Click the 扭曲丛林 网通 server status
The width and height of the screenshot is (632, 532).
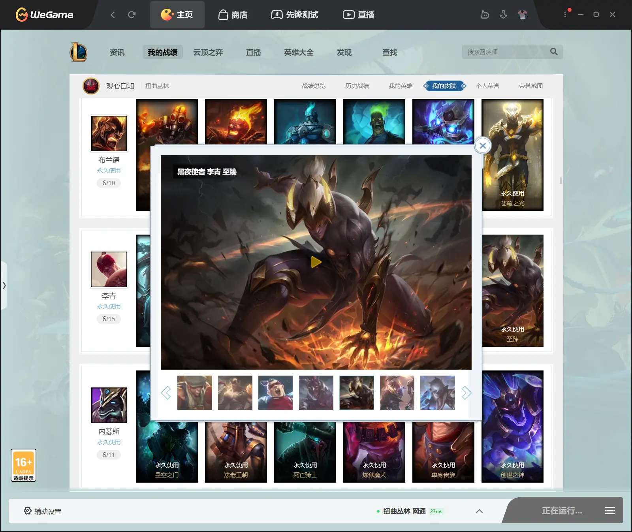coord(410,511)
